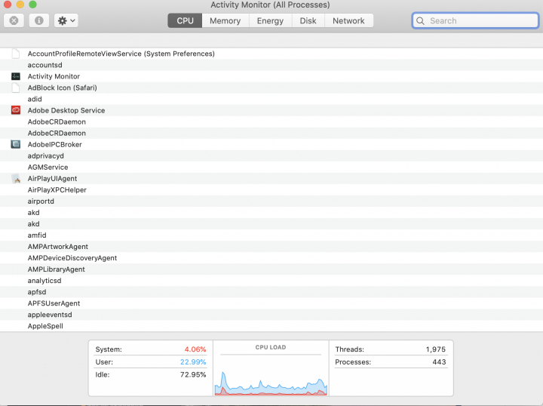The image size is (543, 406).
Task: Select the AdobeIPCBroker process name
Action: point(55,144)
